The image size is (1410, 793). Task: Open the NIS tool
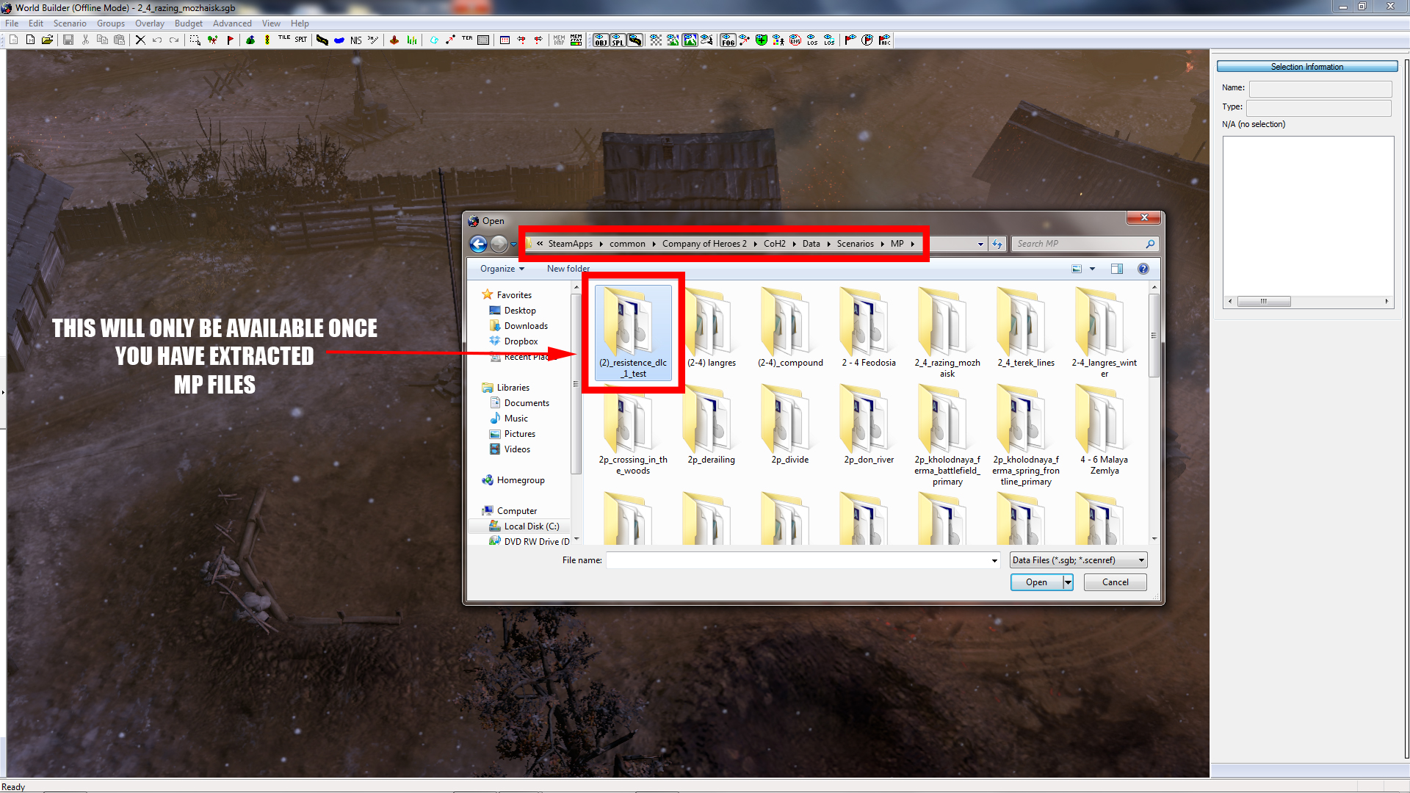356,40
